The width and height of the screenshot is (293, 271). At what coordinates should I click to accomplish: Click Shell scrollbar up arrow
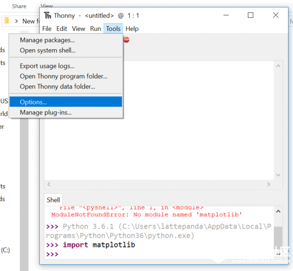(x=278, y=211)
